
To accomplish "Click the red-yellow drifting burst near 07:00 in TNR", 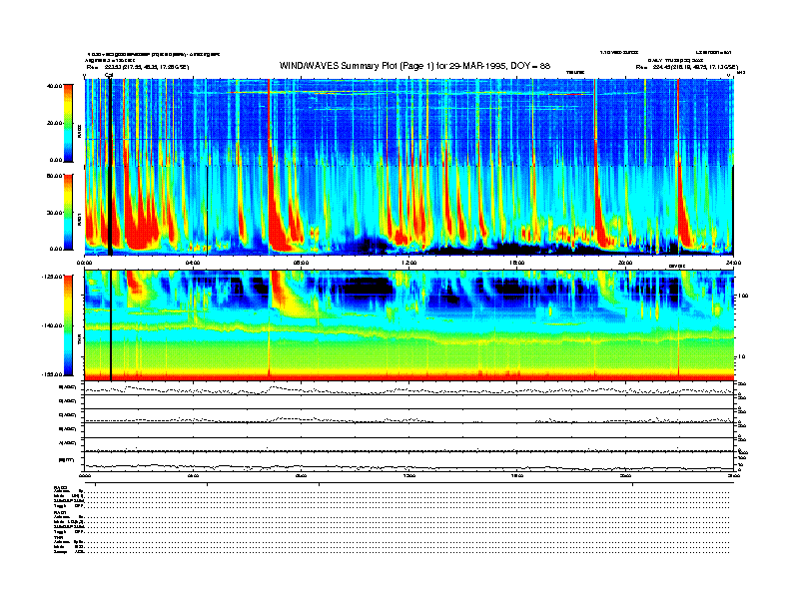I will 285,295.
